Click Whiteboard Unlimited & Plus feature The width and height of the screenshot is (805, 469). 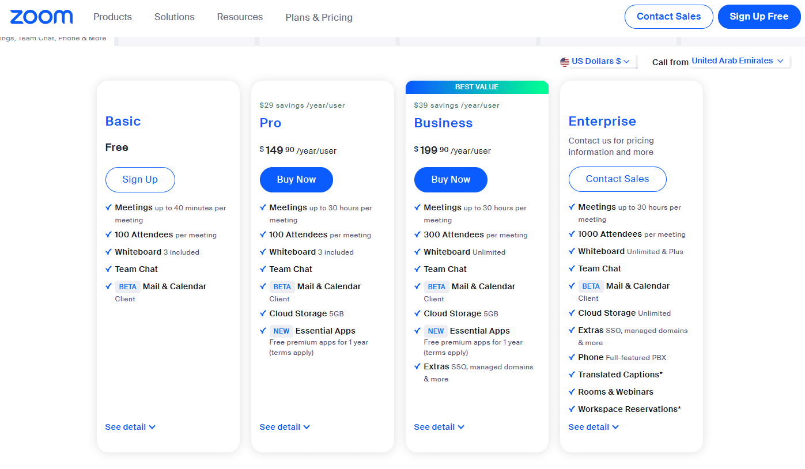tap(630, 252)
